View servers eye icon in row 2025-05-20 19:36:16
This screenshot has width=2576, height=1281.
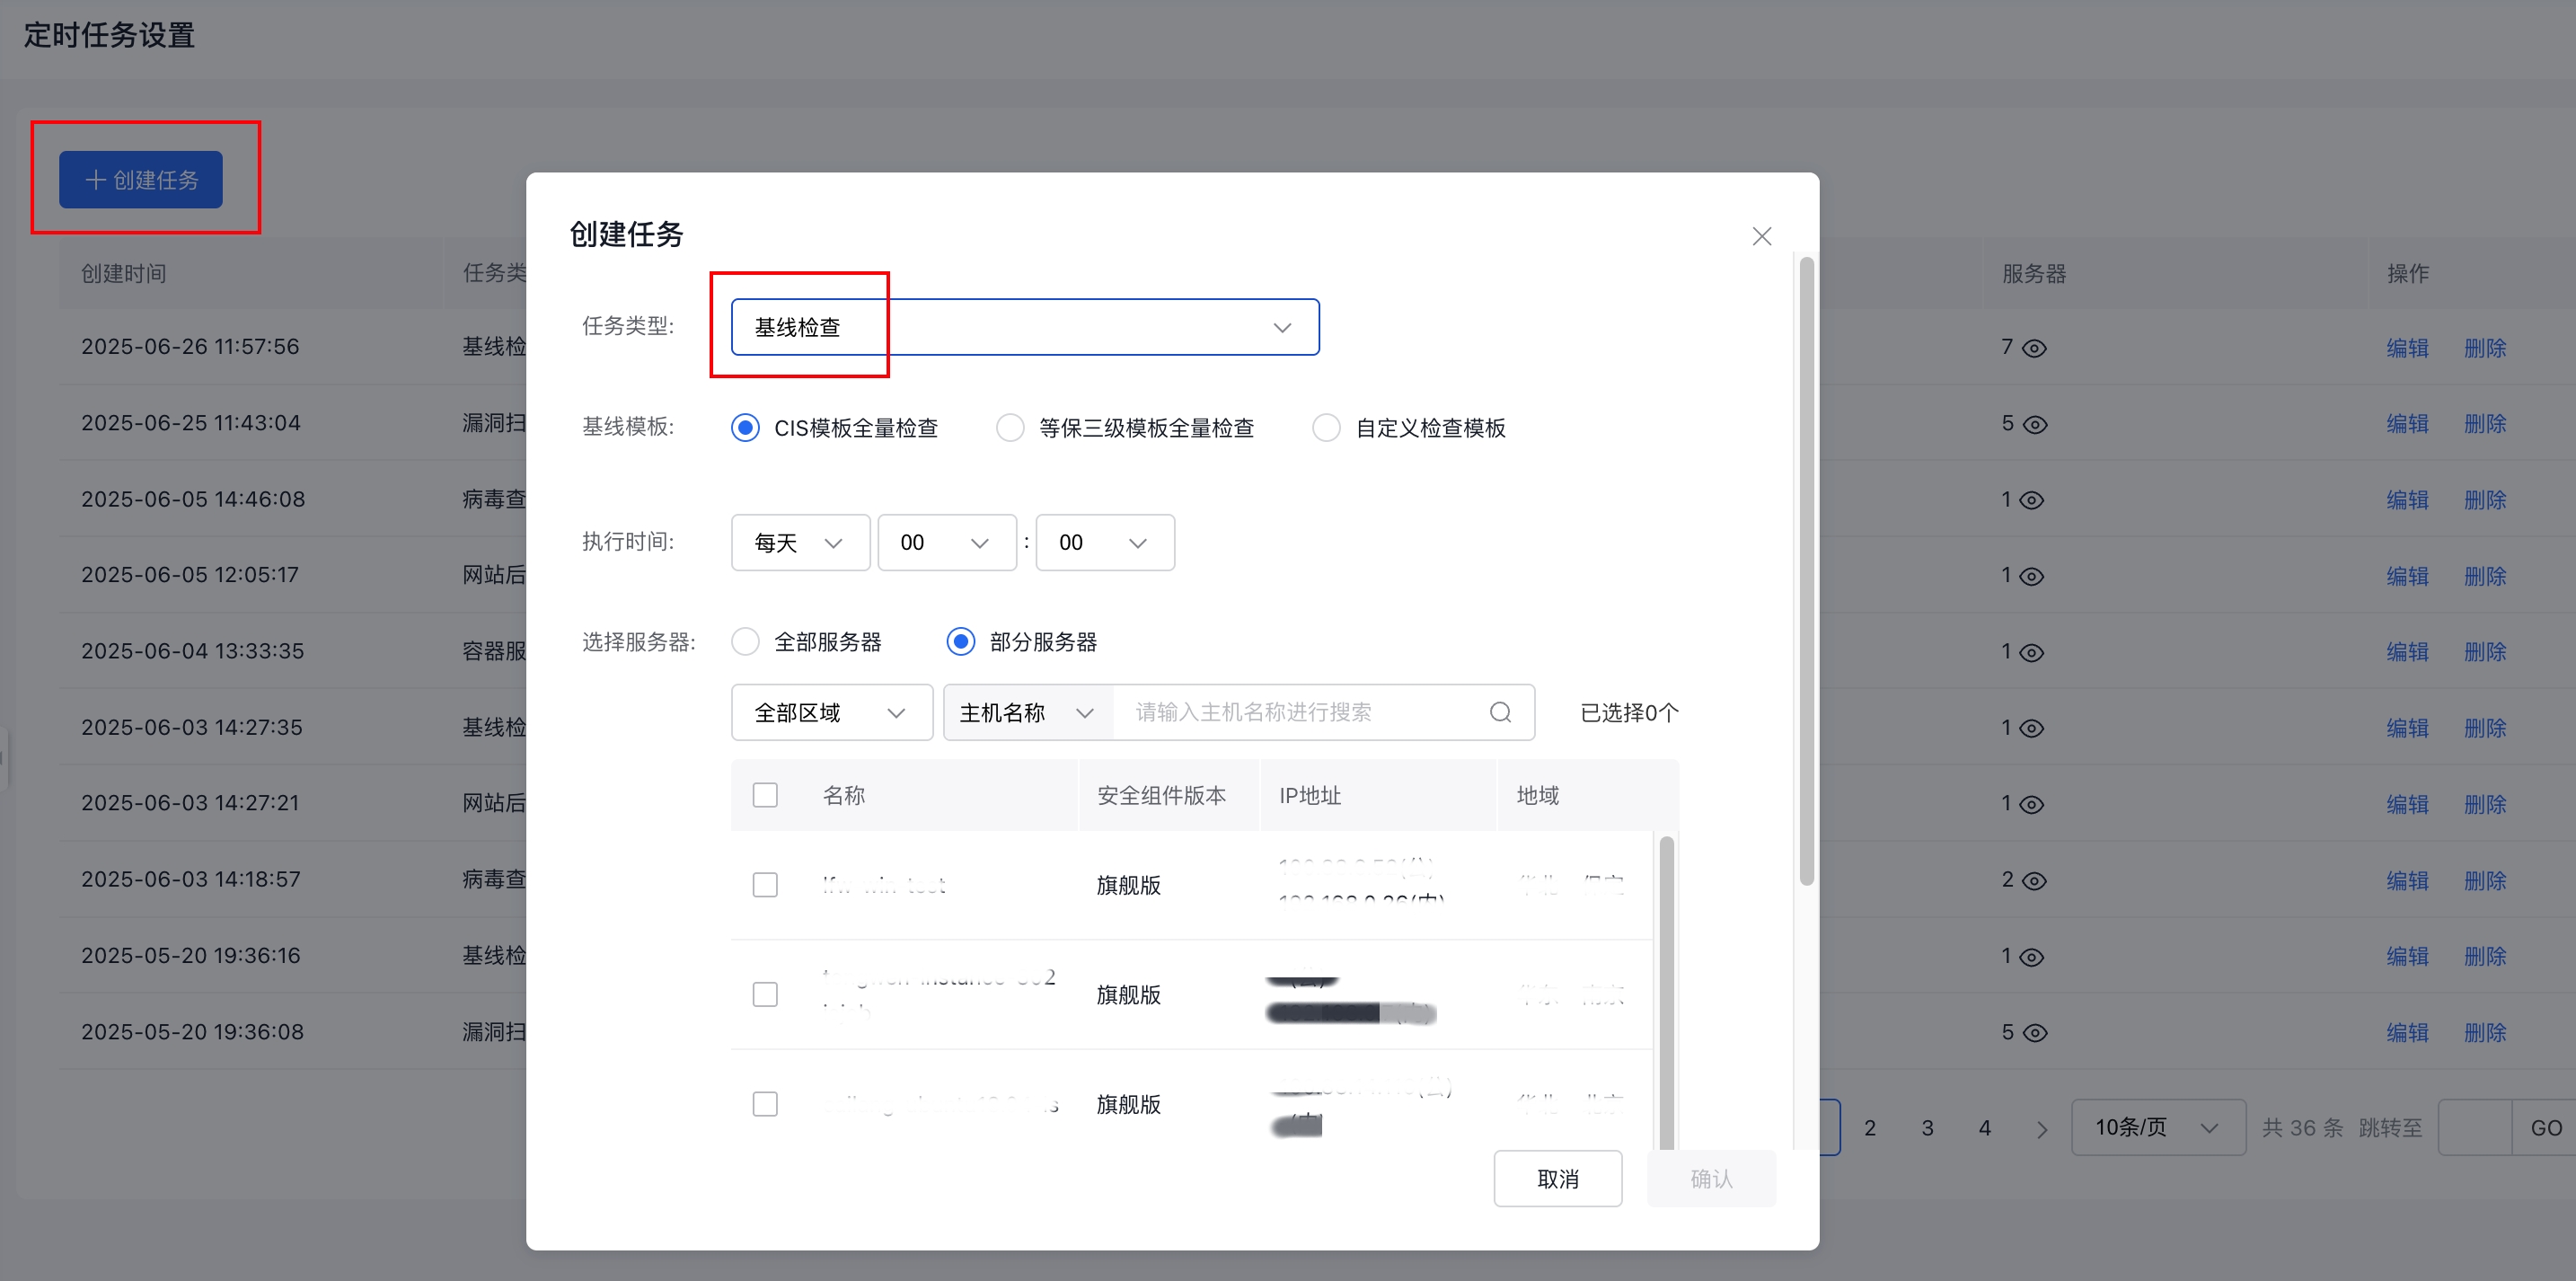(x=2031, y=957)
